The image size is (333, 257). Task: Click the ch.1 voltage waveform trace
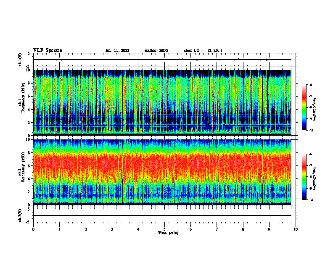[162, 60]
